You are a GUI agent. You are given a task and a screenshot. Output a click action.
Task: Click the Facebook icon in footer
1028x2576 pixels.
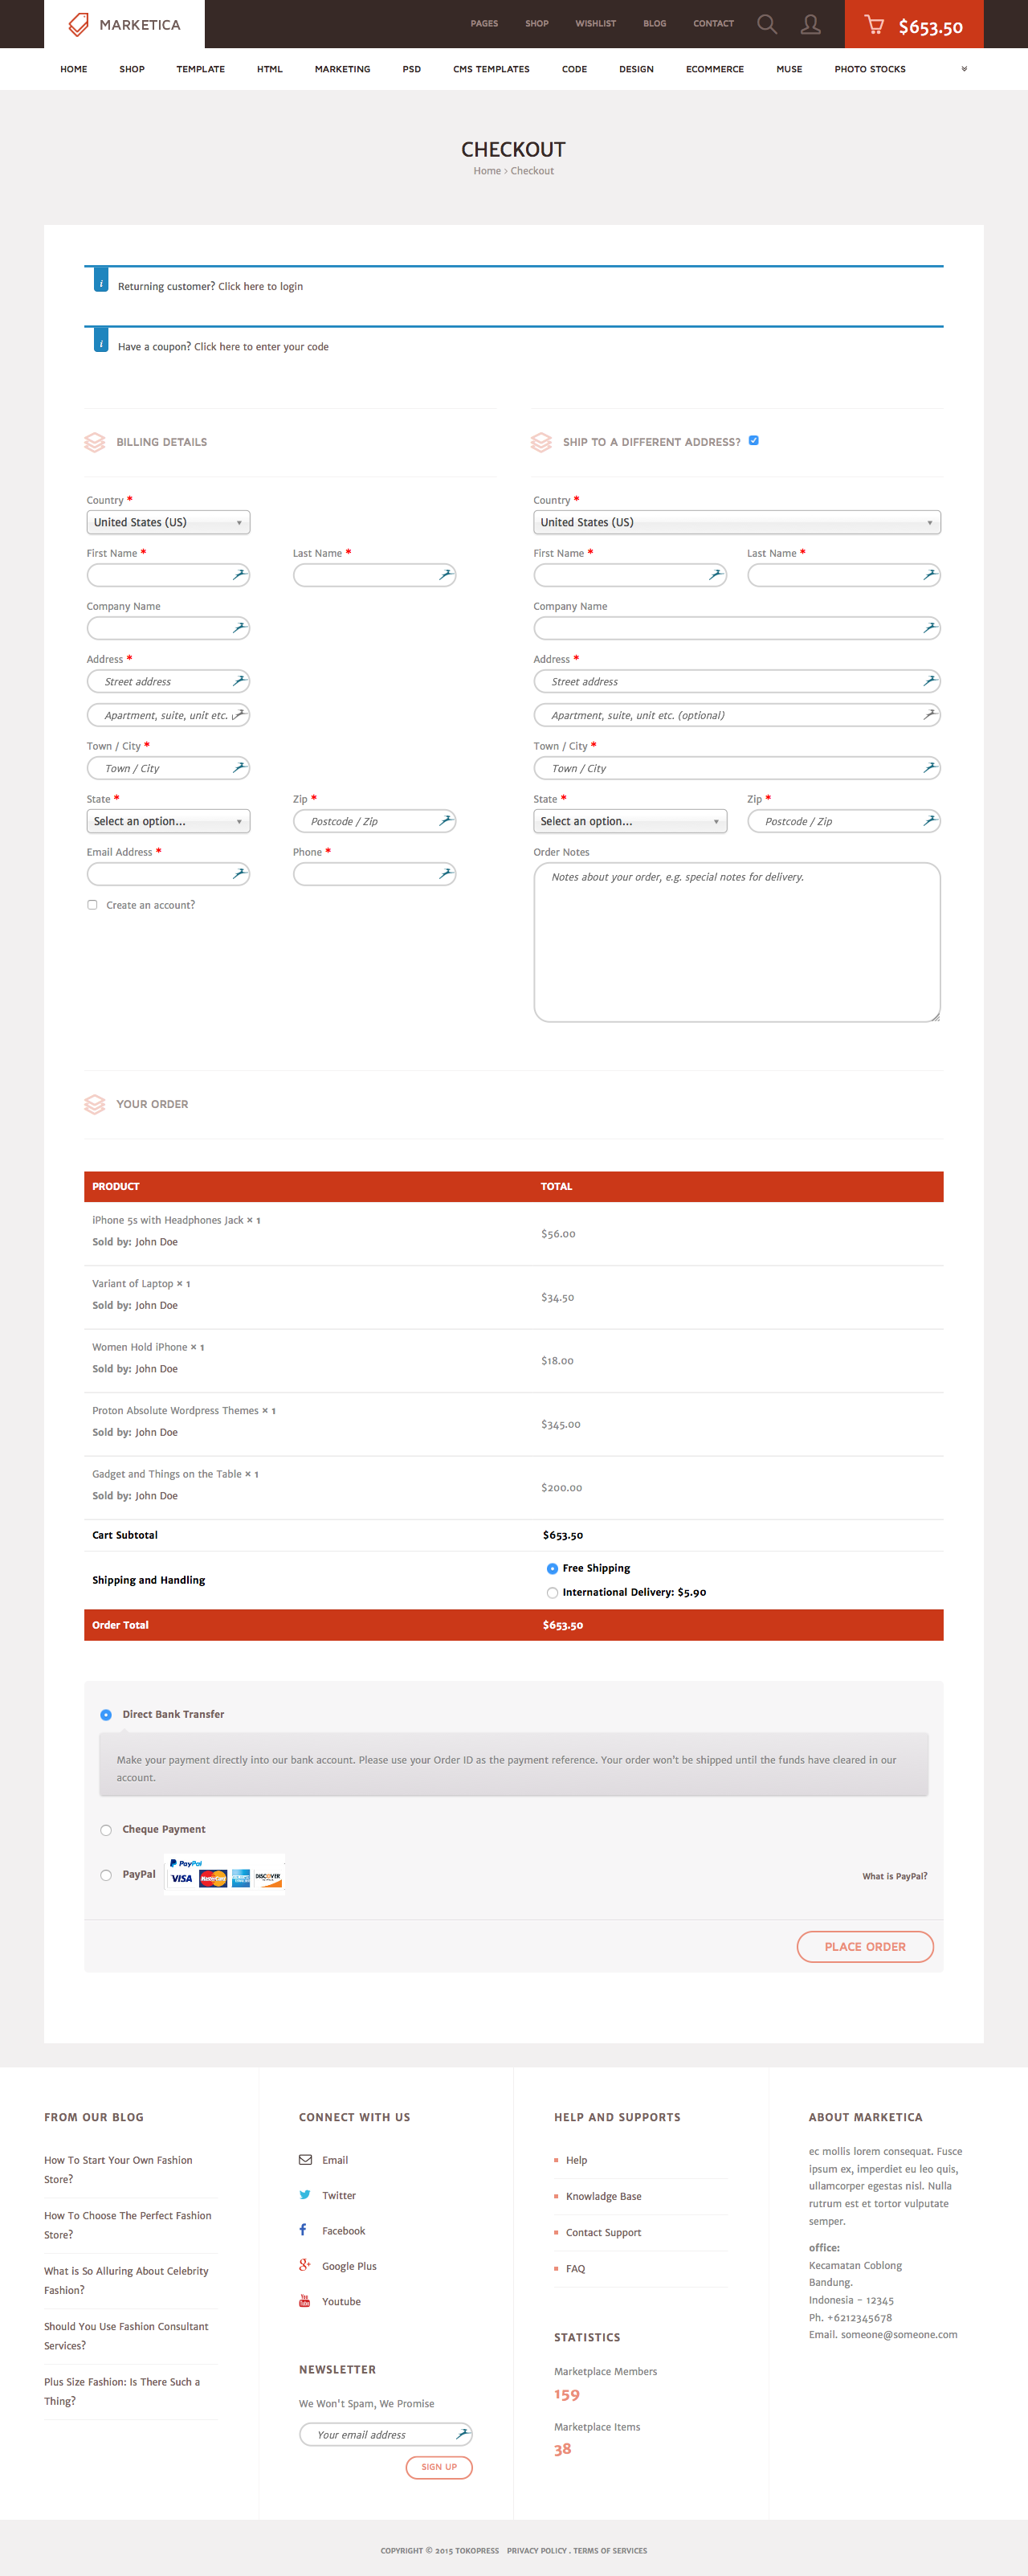tap(303, 2230)
